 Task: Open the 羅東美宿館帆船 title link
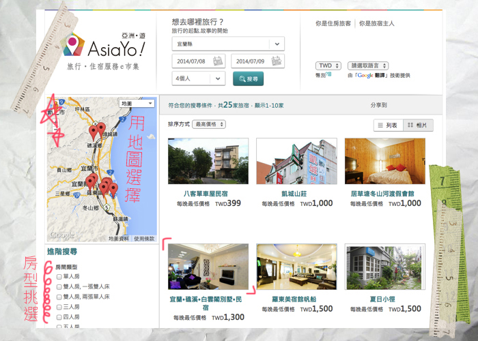[294, 299]
